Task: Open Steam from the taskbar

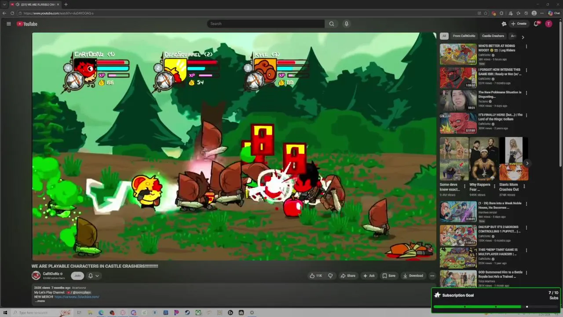Action: coord(187,313)
